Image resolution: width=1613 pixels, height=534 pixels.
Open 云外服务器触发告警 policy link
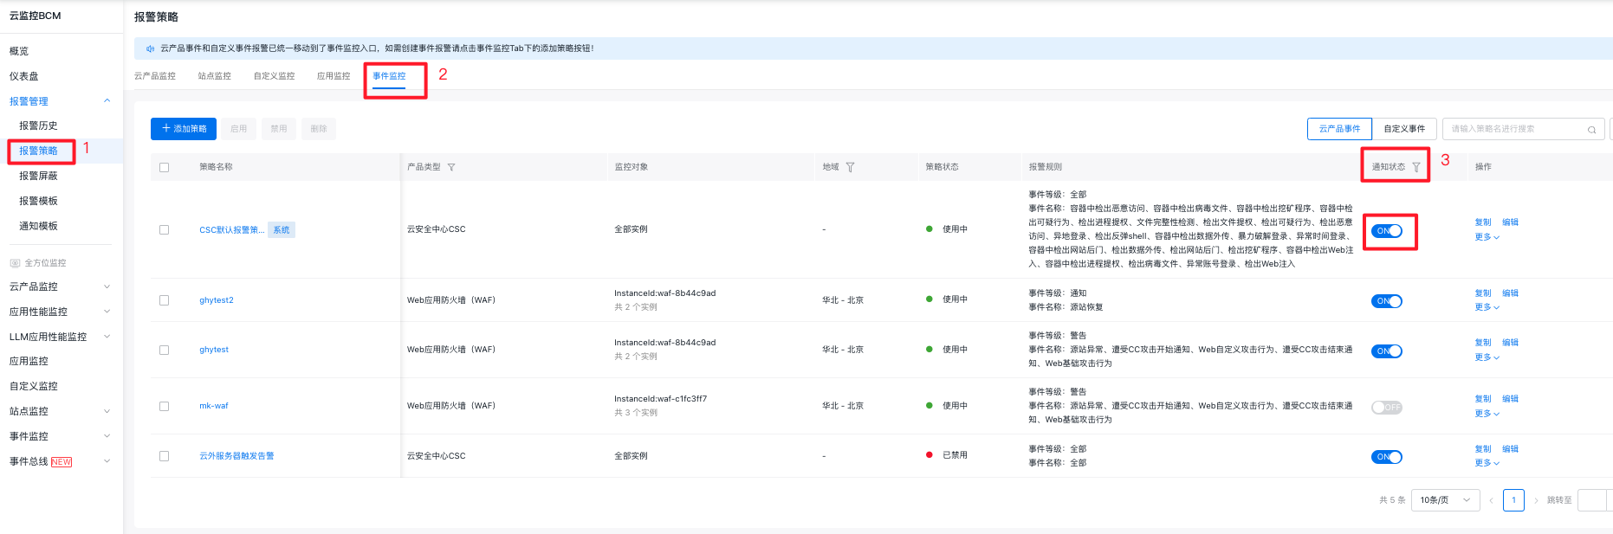click(x=236, y=456)
